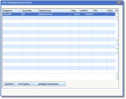Click the Sachkto value 410/000
The width and height of the screenshot is (126, 99).
(x=86, y=14)
